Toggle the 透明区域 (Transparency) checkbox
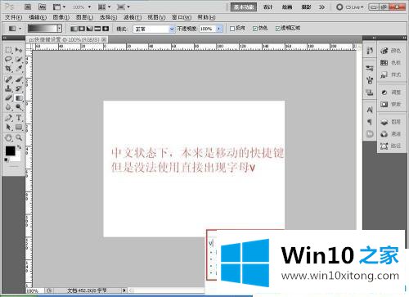Screen dimensions: 409x297 278,29
